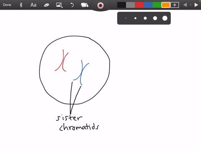Choose the red pen color
The height and width of the screenshot is (151, 201).
(x=139, y=5)
